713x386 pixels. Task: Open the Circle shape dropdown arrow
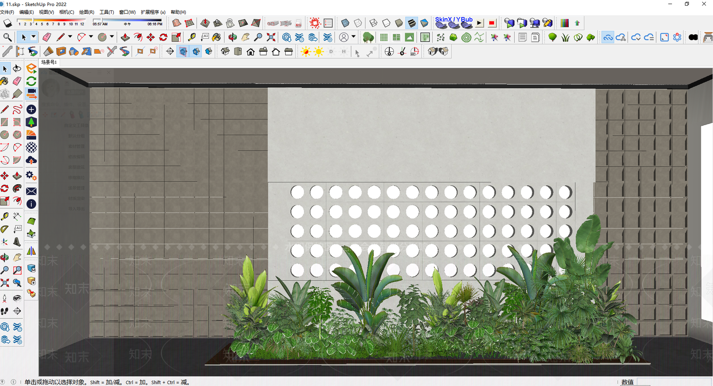click(112, 37)
